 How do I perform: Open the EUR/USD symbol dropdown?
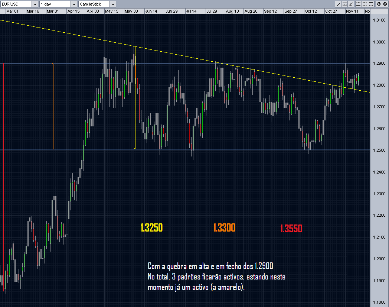35,4
